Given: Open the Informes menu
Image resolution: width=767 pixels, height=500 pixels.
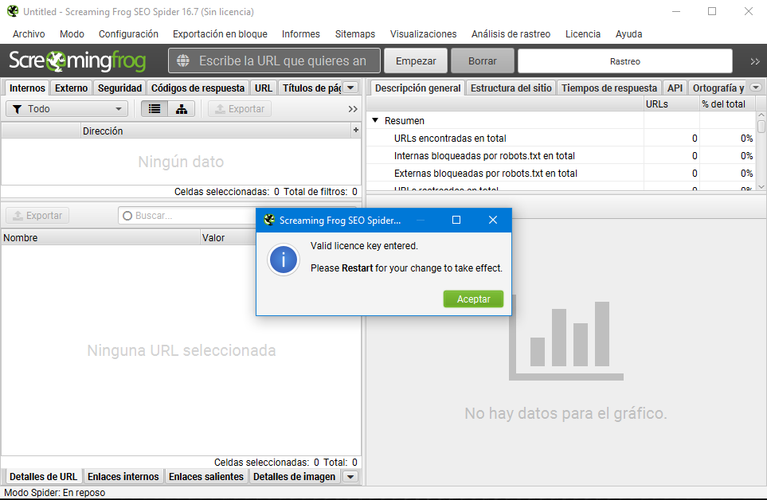Looking at the screenshot, I should click(301, 33).
